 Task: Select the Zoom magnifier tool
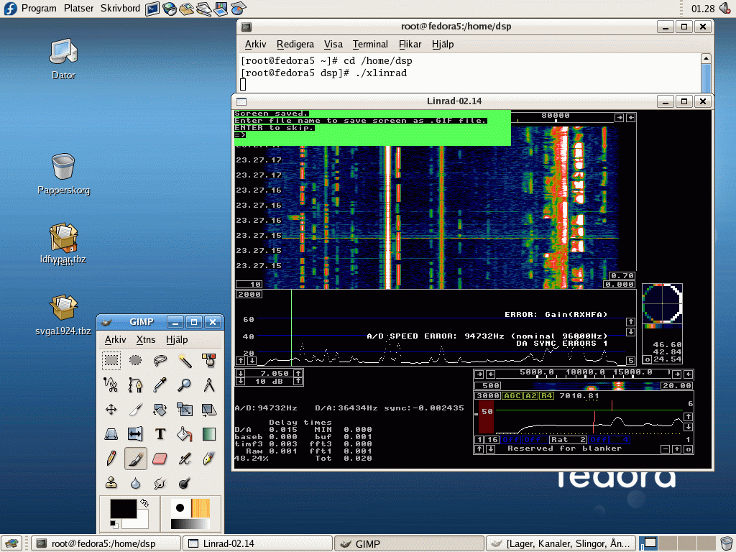(x=185, y=385)
